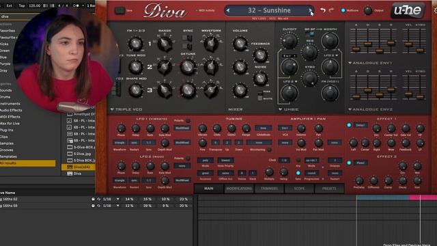
Task: Toggle the Pink/White noise switch
Action: pos(259,96)
